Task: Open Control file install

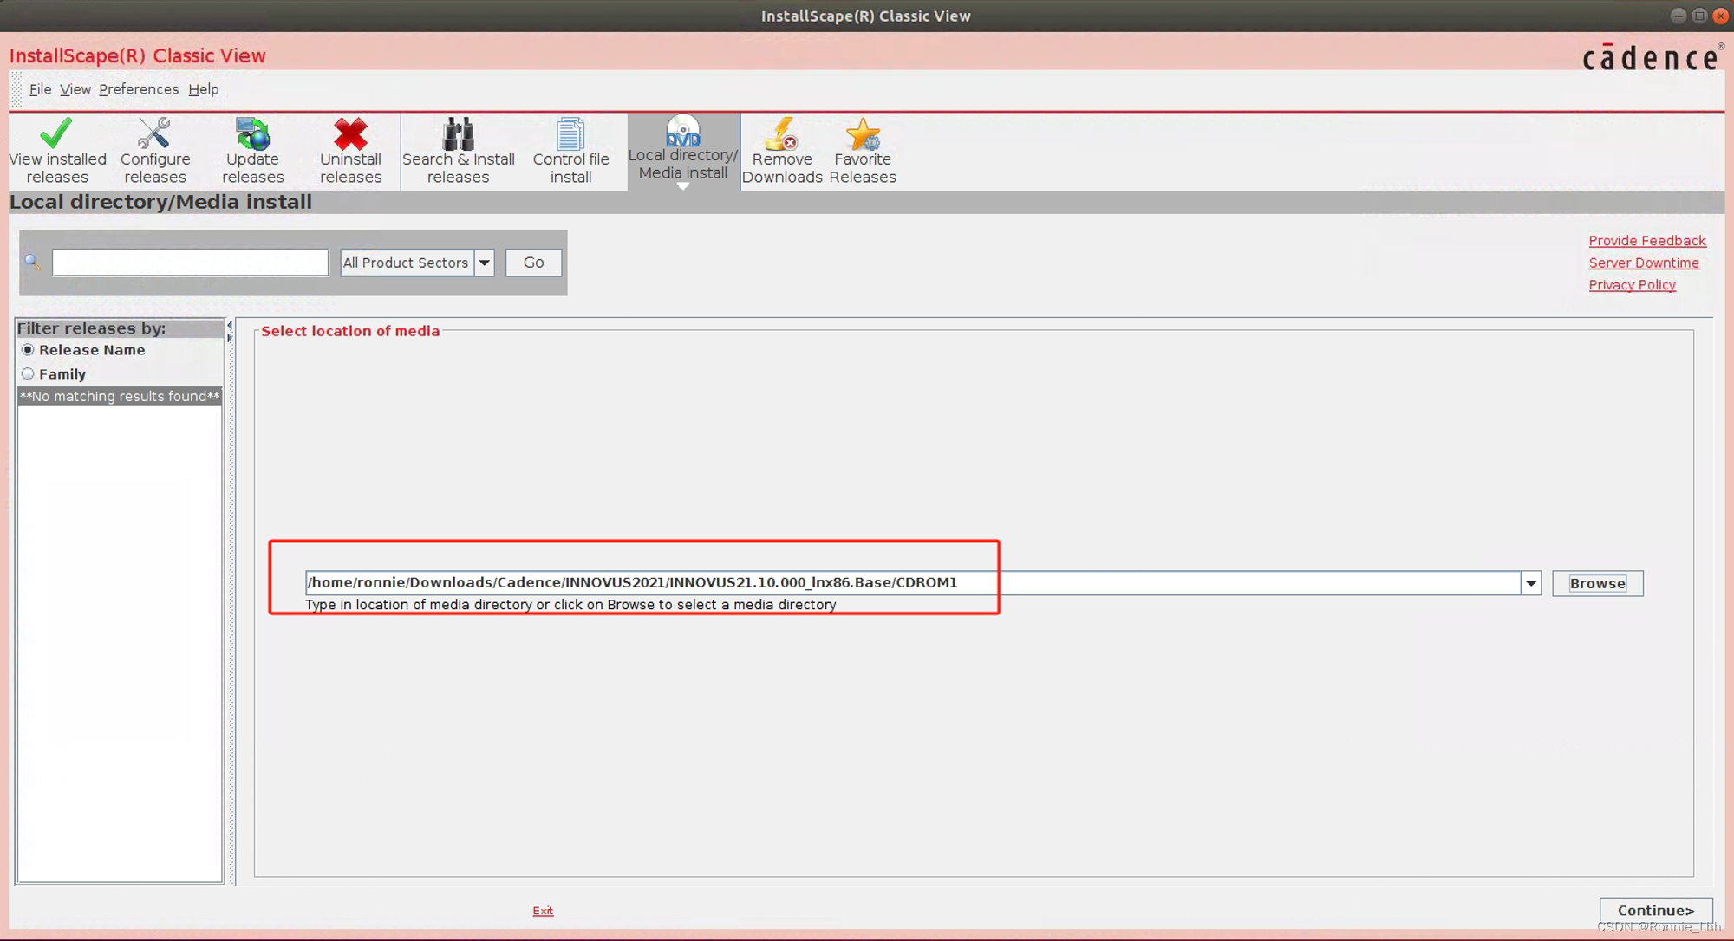Action: tap(570, 151)
